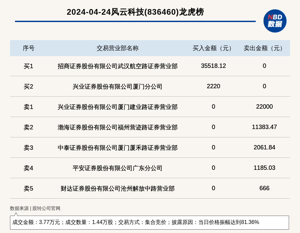
Task: Select 平安证券股份有限公司广东分公司
Action: pyautogui.click(x=117, y=168)
